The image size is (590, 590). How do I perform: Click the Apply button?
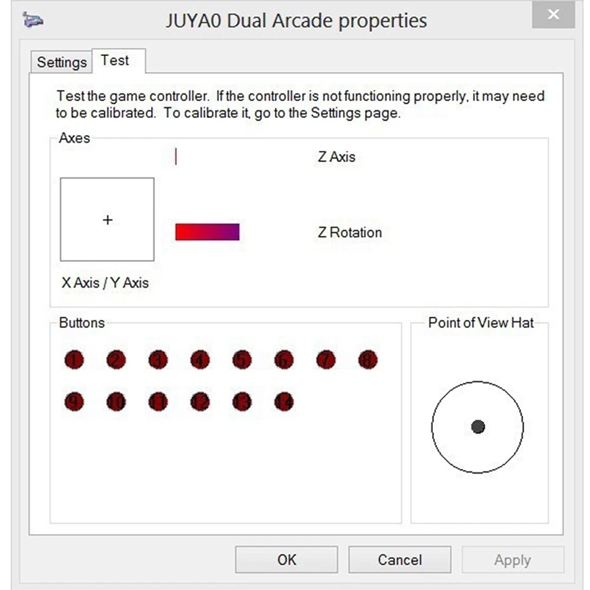click(512, 560)
